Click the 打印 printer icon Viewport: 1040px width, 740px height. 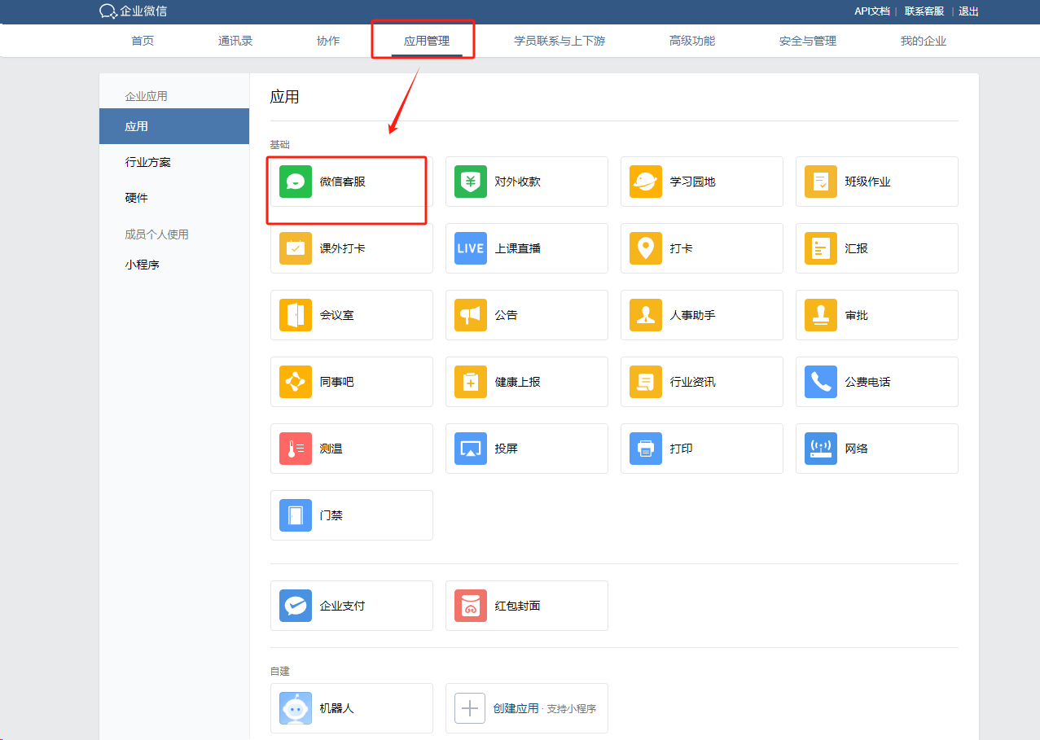click(x=646, y=449)
